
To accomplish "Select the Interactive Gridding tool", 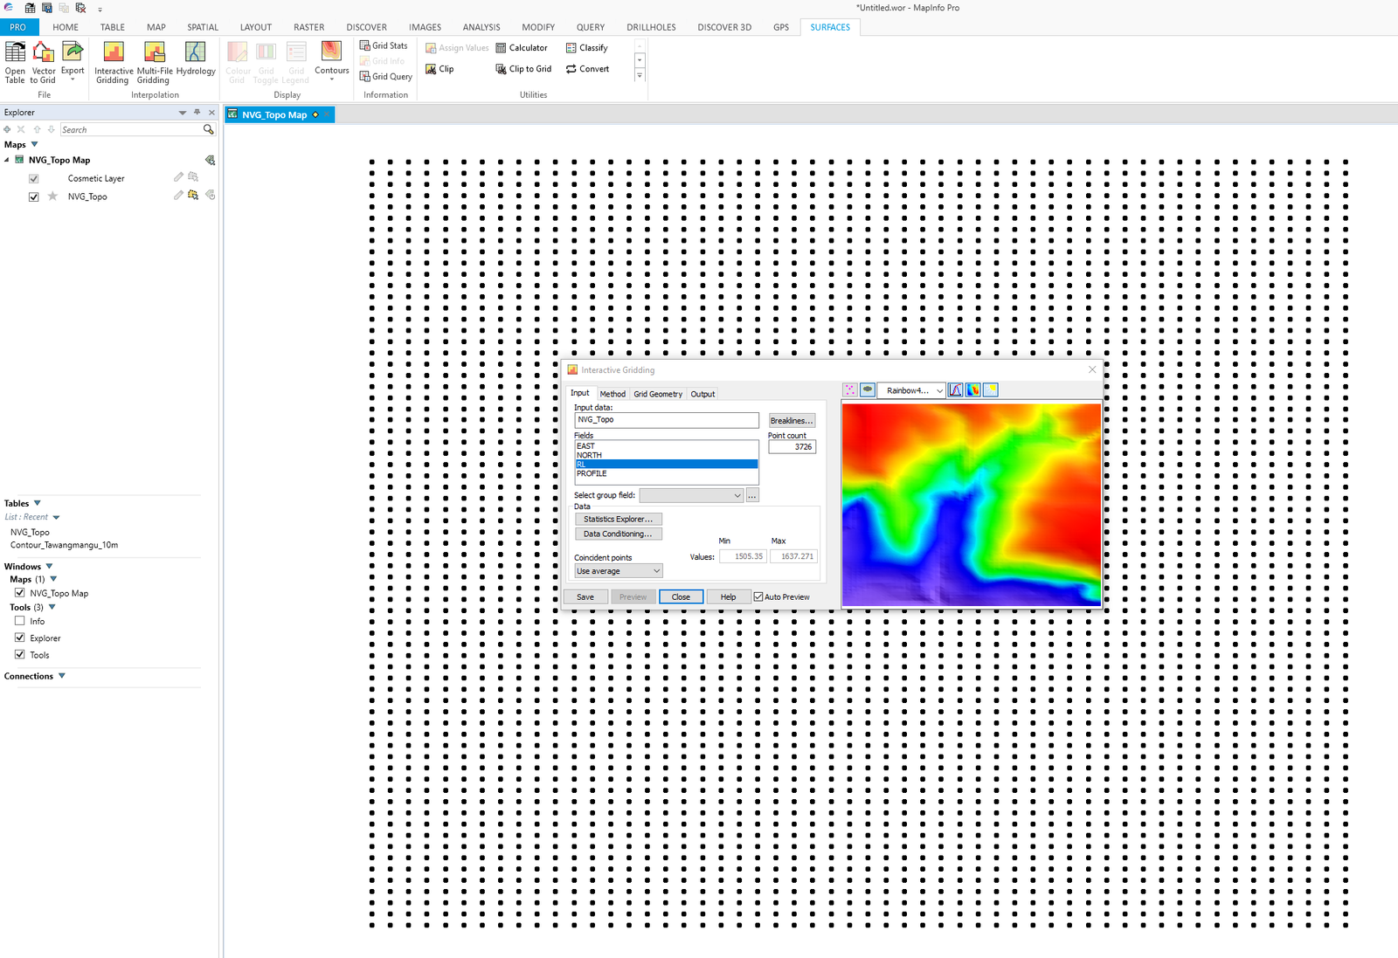I will pos(113,61).
